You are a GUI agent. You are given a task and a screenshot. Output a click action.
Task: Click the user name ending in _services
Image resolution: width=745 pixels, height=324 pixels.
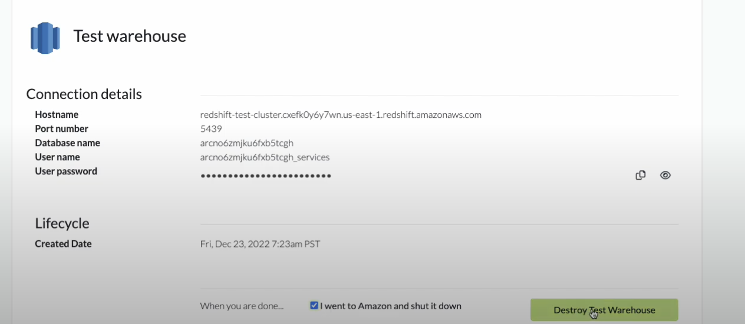pos(265,157)
